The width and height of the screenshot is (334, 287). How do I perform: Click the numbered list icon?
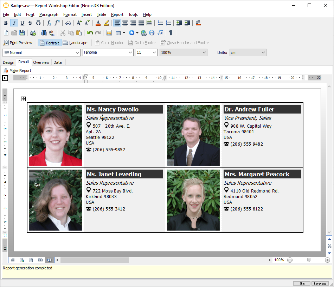pos(168,23)
